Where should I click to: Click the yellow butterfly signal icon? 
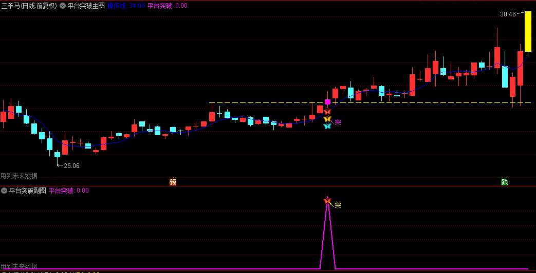(x=327, y=119)
